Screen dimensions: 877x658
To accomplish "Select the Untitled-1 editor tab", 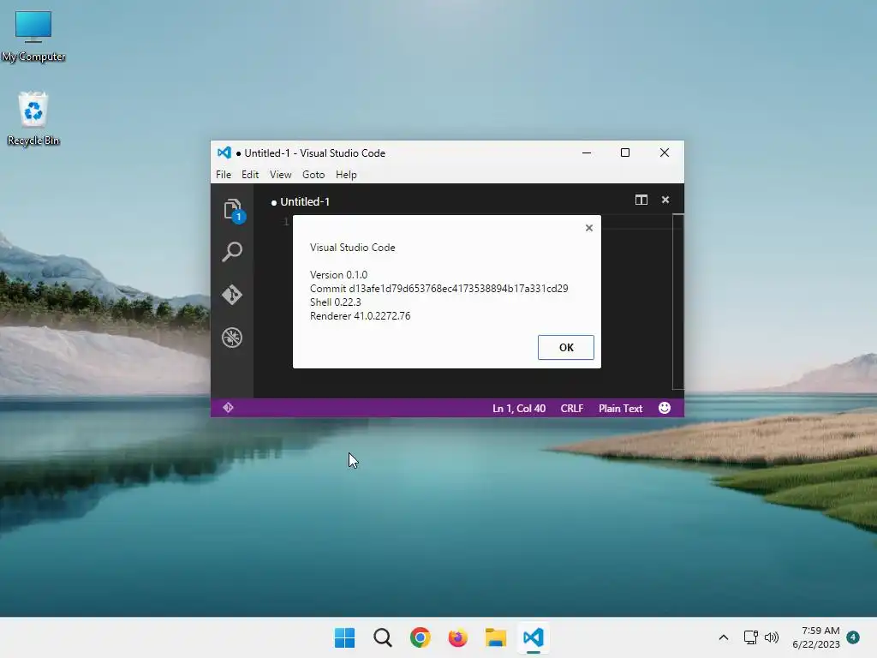I will coord(301,202).
